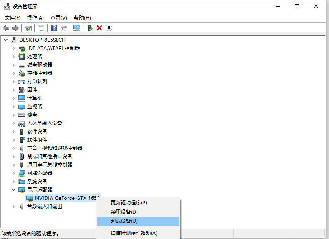The width and height of the screenshot is (329, 239).
Task: Click the Device Manager title bar icon
Action: point(7,6)
